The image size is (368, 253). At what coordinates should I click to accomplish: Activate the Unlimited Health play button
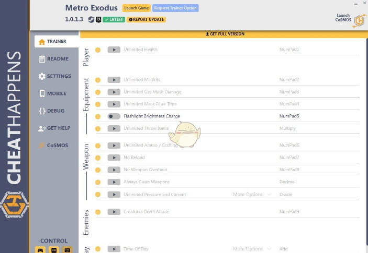tap(114, 50)
